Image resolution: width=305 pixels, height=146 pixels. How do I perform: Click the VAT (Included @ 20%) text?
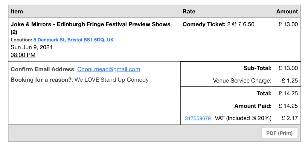[x=243, y=118]
